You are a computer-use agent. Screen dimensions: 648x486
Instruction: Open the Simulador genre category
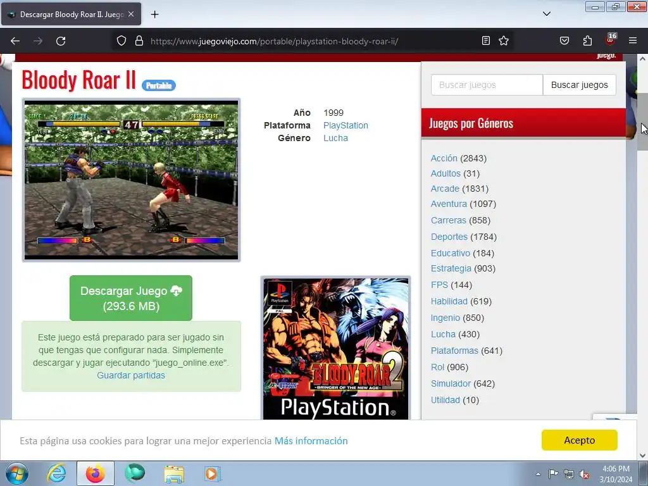coord(451,383)
